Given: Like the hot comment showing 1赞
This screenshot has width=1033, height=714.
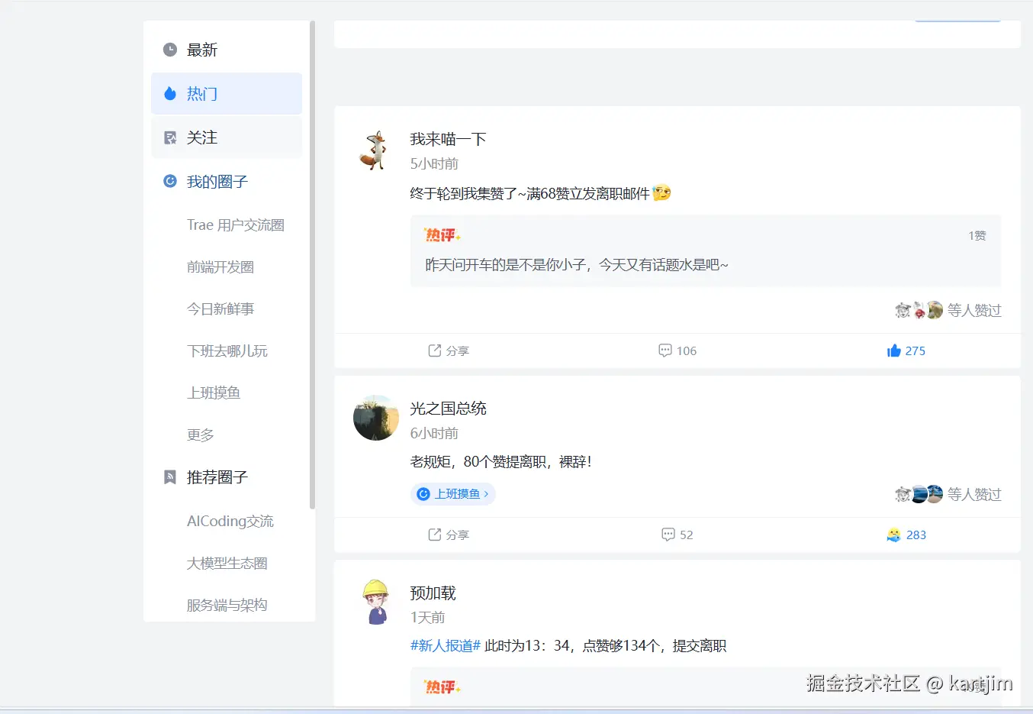Looking at the screenshot, I should 976,235.
